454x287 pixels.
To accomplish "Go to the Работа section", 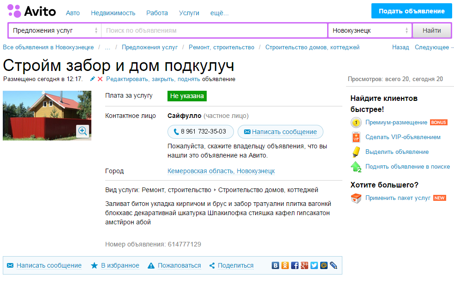I will 157,13.
